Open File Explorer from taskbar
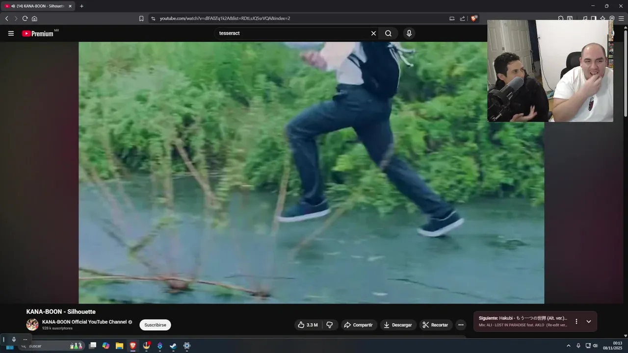This screenshot has height=353, width=628. pos(119,346)
